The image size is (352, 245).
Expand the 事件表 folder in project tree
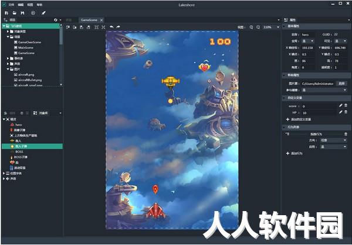click(8, 58)
